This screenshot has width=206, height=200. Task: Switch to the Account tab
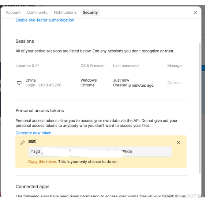13,12
